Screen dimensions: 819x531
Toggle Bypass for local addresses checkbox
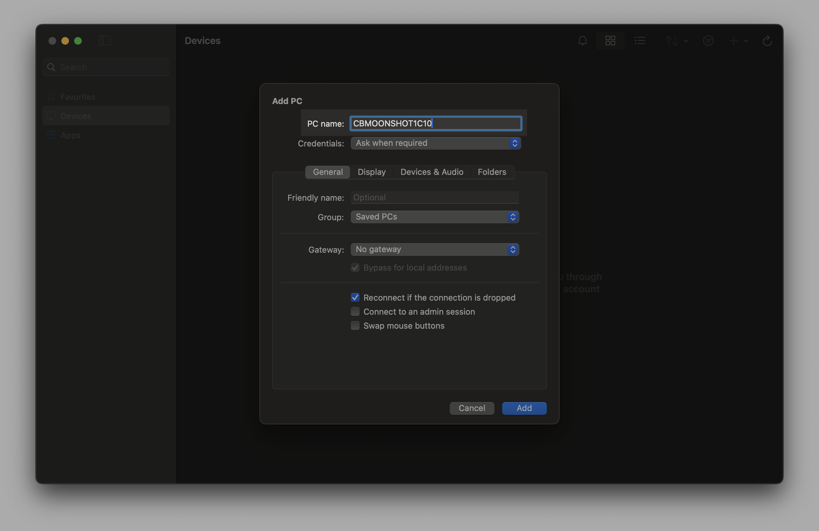click(x=355, y=268)
